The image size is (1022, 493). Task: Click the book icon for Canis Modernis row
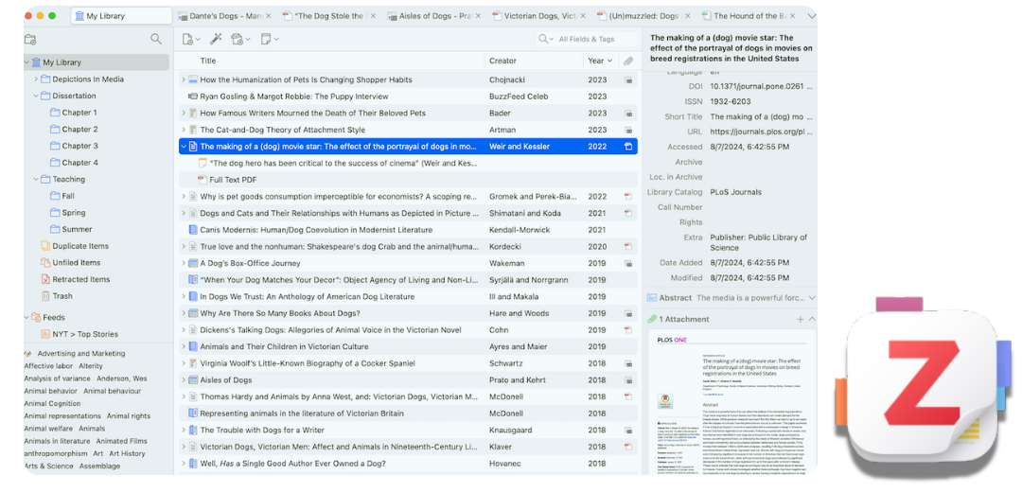193,230
